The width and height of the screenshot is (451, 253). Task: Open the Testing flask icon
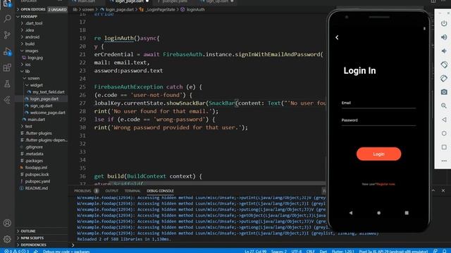pyautogui.click(x=7, y=84)
